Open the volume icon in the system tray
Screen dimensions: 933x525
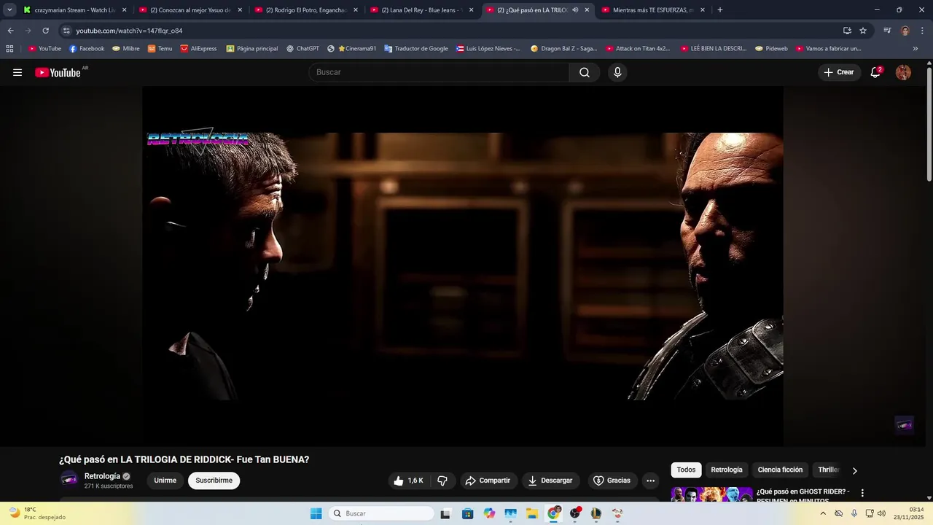[881, 513]
